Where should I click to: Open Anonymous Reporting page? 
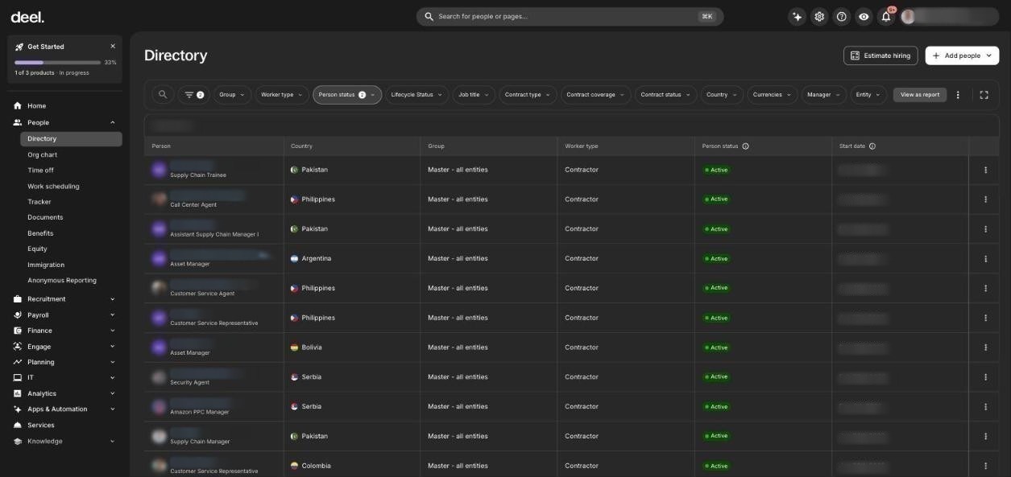pos(62,281)
